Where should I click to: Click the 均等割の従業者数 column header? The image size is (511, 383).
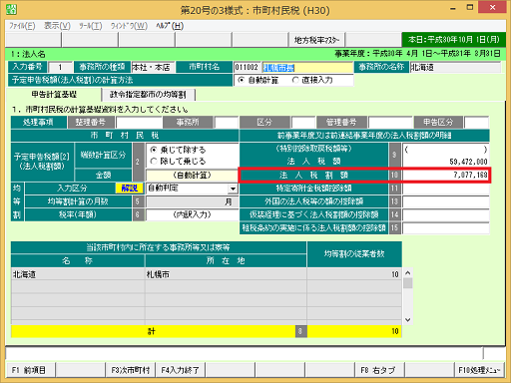(x=354, y=254)
